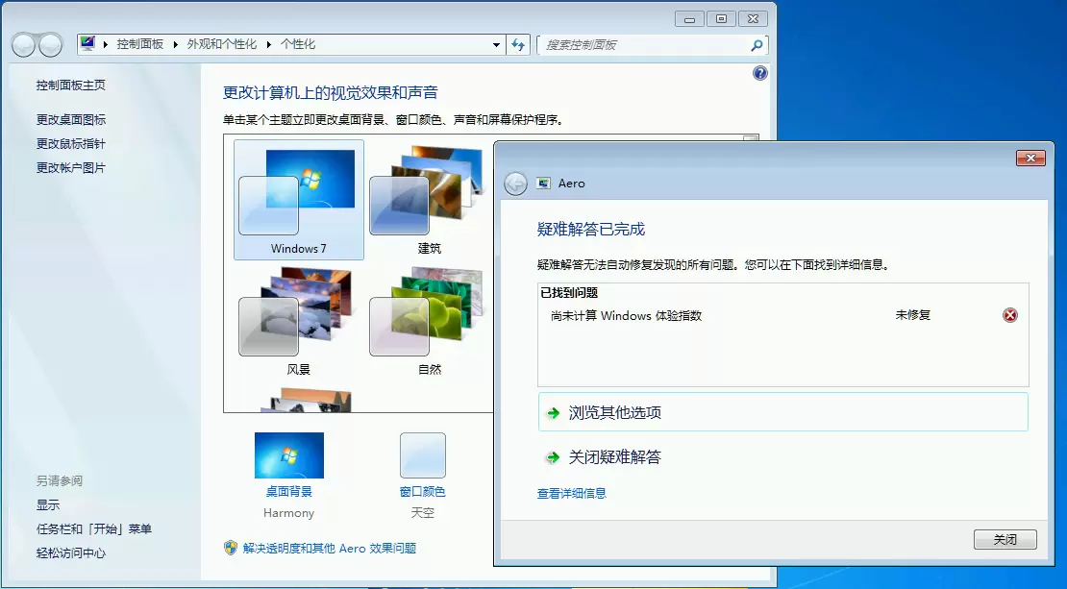Click the Aero troubleshooter title icon
The height and width of the screenshot is (589, 1067).
543,183
